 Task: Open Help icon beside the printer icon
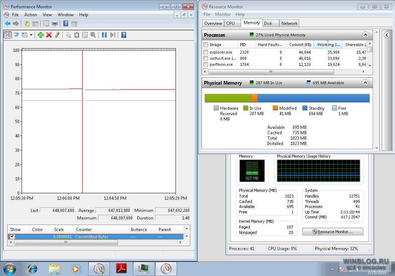tap(66, 24)
